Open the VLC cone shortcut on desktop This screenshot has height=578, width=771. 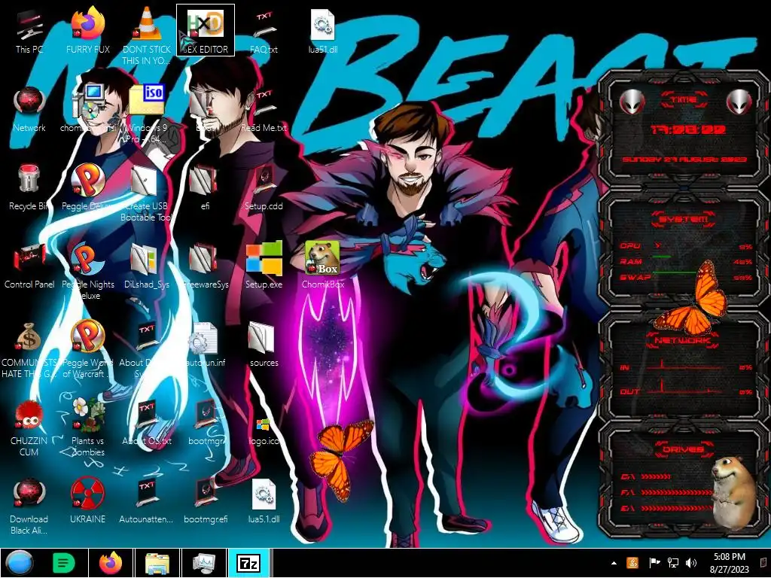coord(147,35)
